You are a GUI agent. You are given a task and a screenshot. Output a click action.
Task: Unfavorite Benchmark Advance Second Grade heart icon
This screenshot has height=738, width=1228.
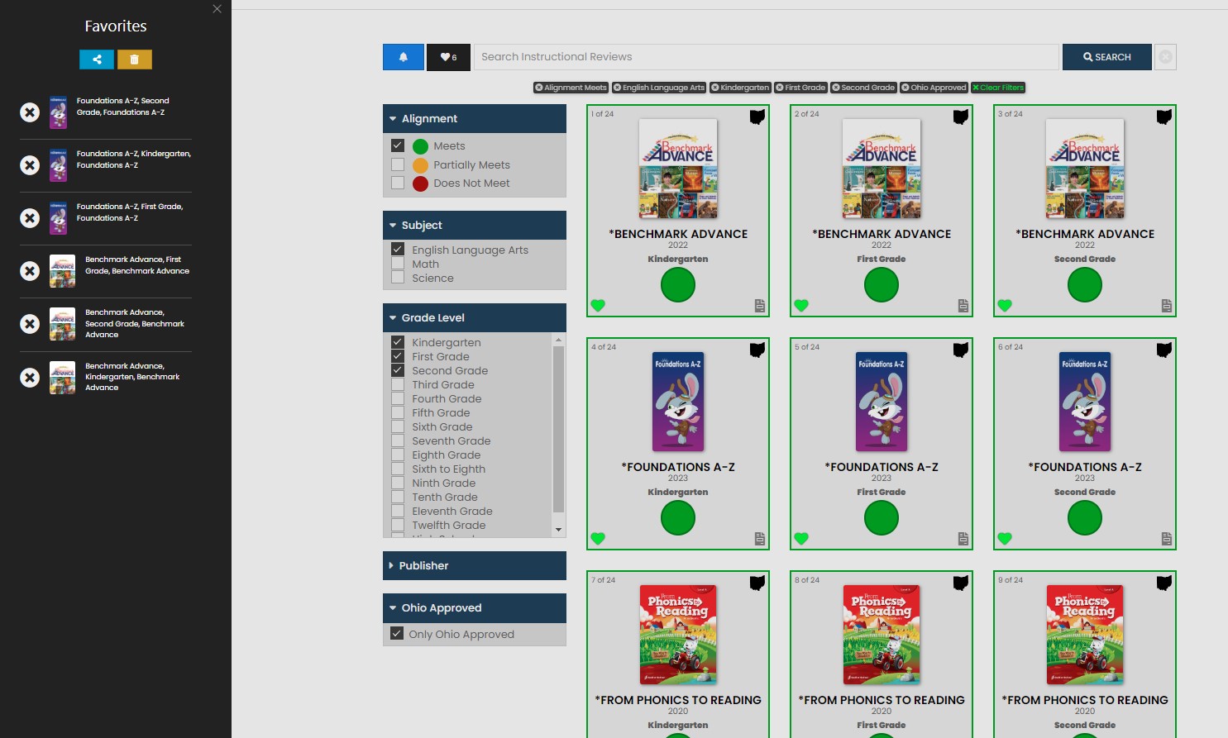(x=1005, y=306)
